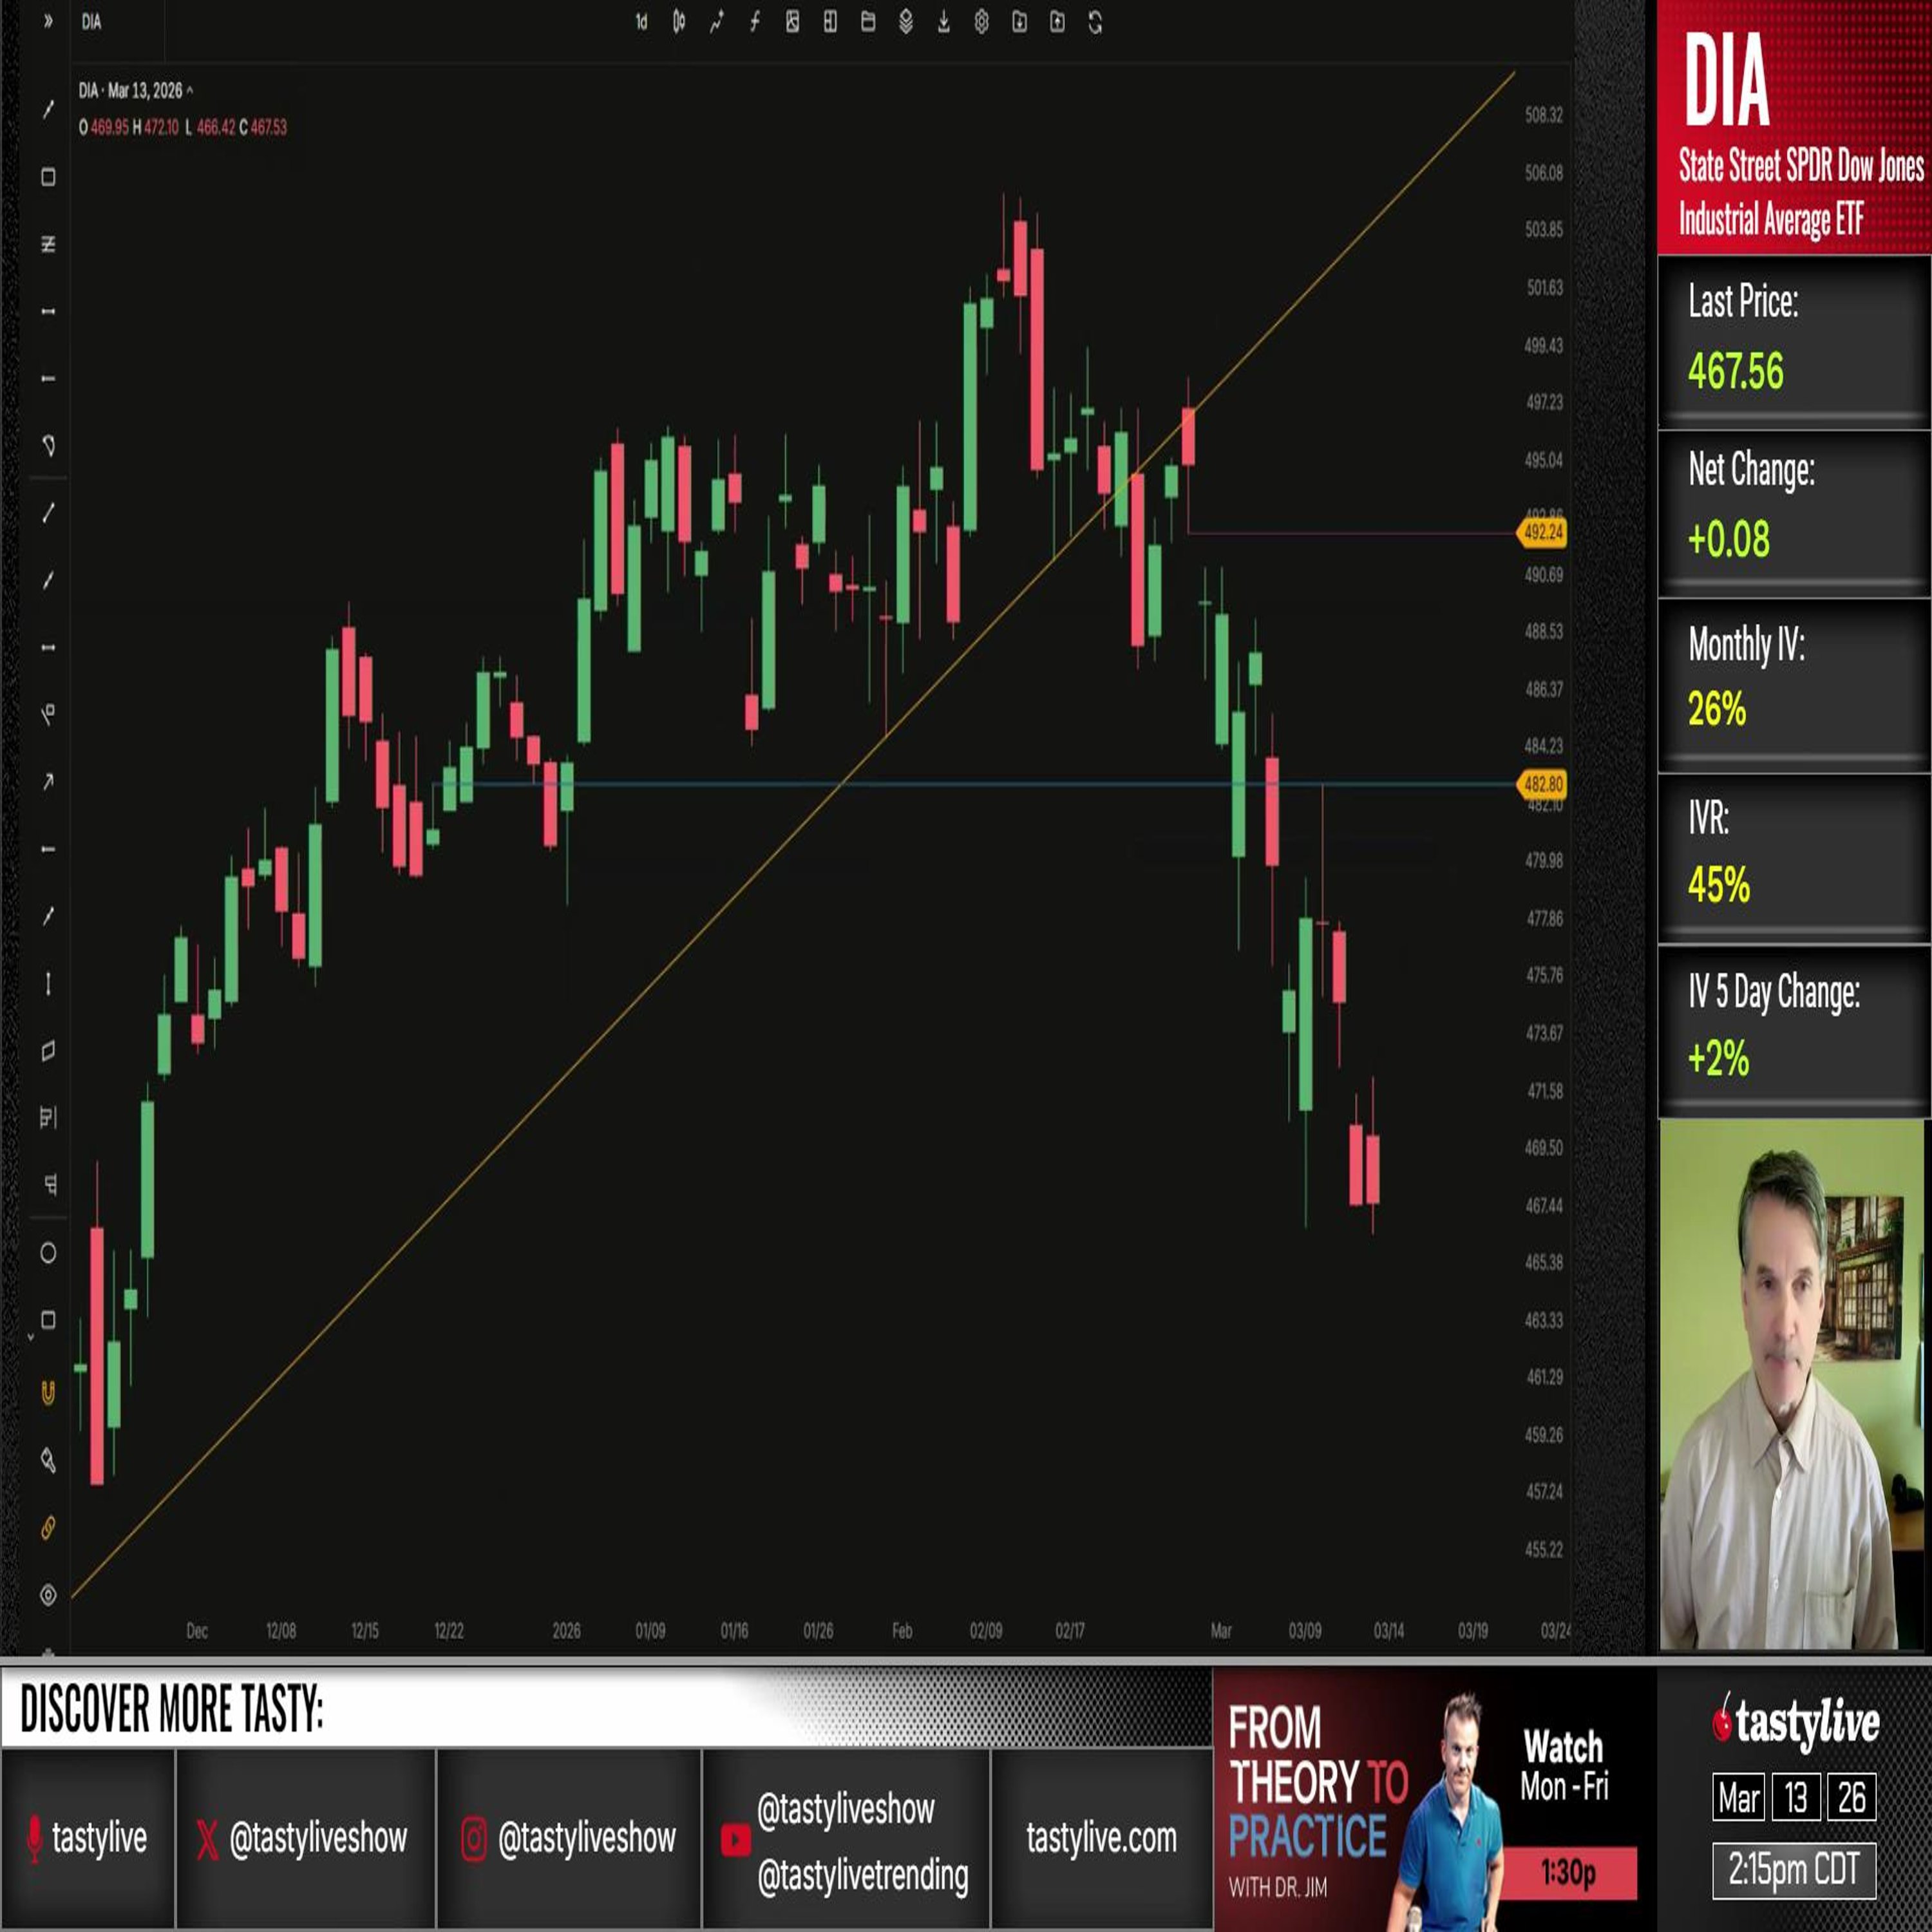Click the calendar/folder icon in the top toolbar
Image resolution: width=1932 pixels, height=1932 pixels.
pos(868,22)
